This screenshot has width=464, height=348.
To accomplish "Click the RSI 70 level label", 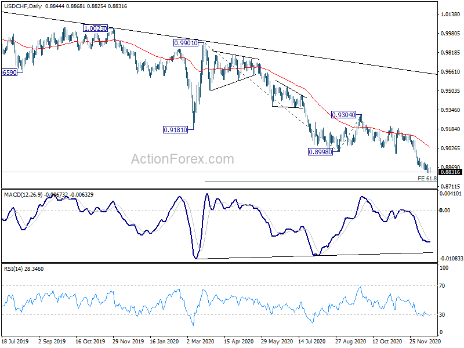I will (442, 285).
